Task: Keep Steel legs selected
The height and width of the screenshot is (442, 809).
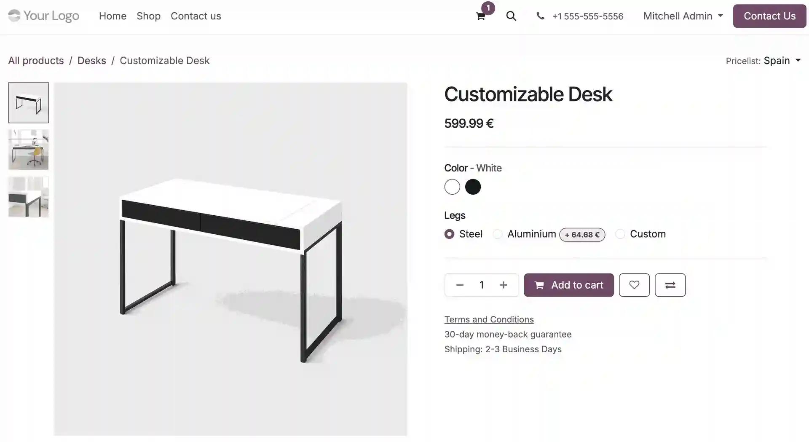Action: (x=449, y=234)
